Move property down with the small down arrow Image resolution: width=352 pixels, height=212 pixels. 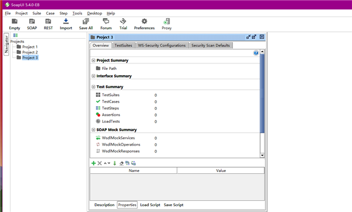tap(109, 163)
